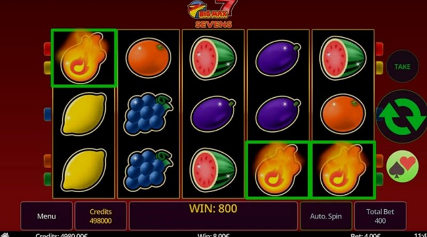Click the Big Max Sevens logo

point(213,14)
